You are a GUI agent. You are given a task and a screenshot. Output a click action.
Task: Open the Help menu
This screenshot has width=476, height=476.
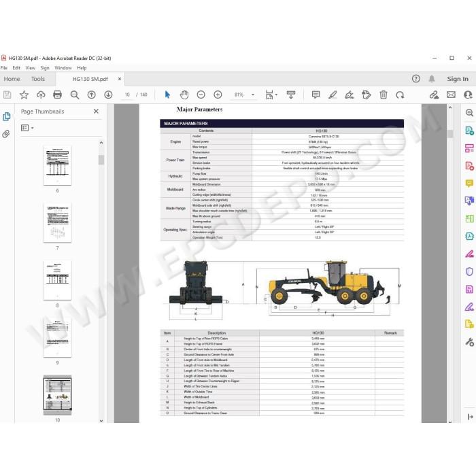(82, 68)
